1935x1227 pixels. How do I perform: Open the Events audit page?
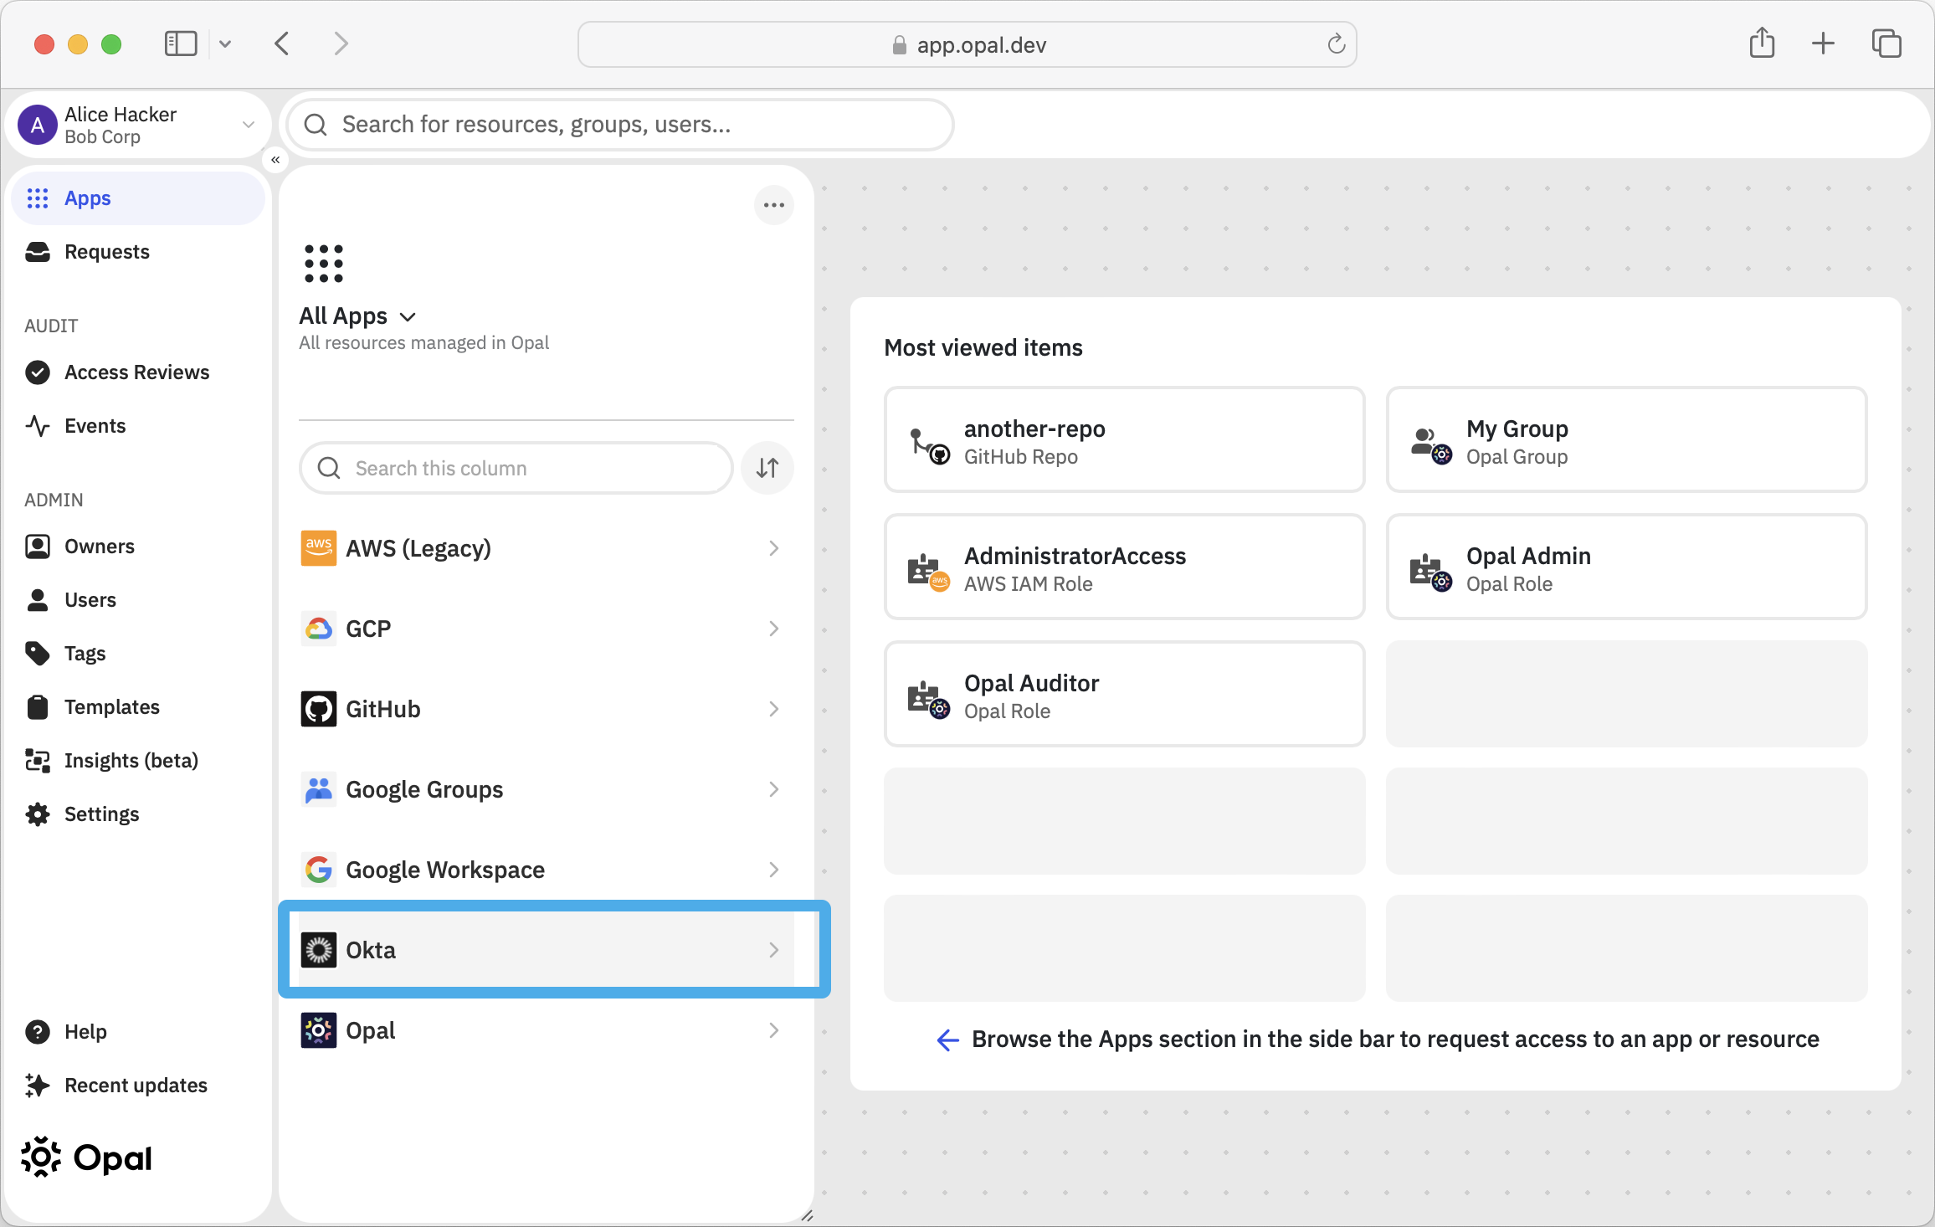click(138, 426)
